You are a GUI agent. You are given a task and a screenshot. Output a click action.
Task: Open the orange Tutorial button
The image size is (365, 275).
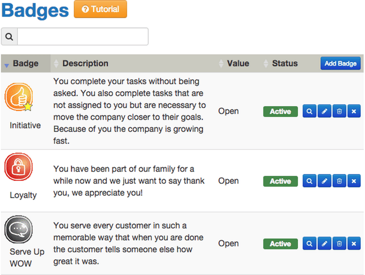[x=100, y=9]
